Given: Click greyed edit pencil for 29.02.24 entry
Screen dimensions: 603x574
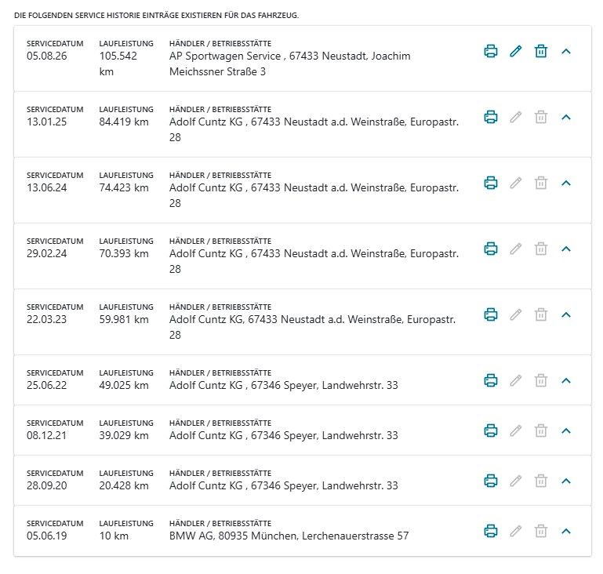Looking at the screenshot, I should coord(516,249).
